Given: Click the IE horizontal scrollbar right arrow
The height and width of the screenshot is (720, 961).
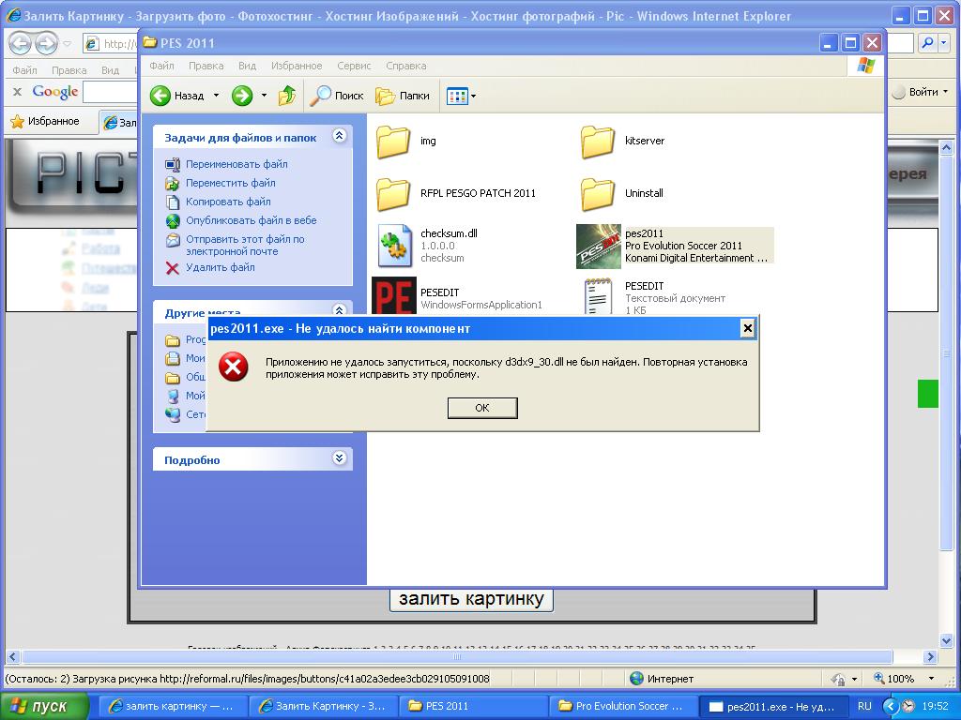Looking at the screenshot, I should click(930, 657).
